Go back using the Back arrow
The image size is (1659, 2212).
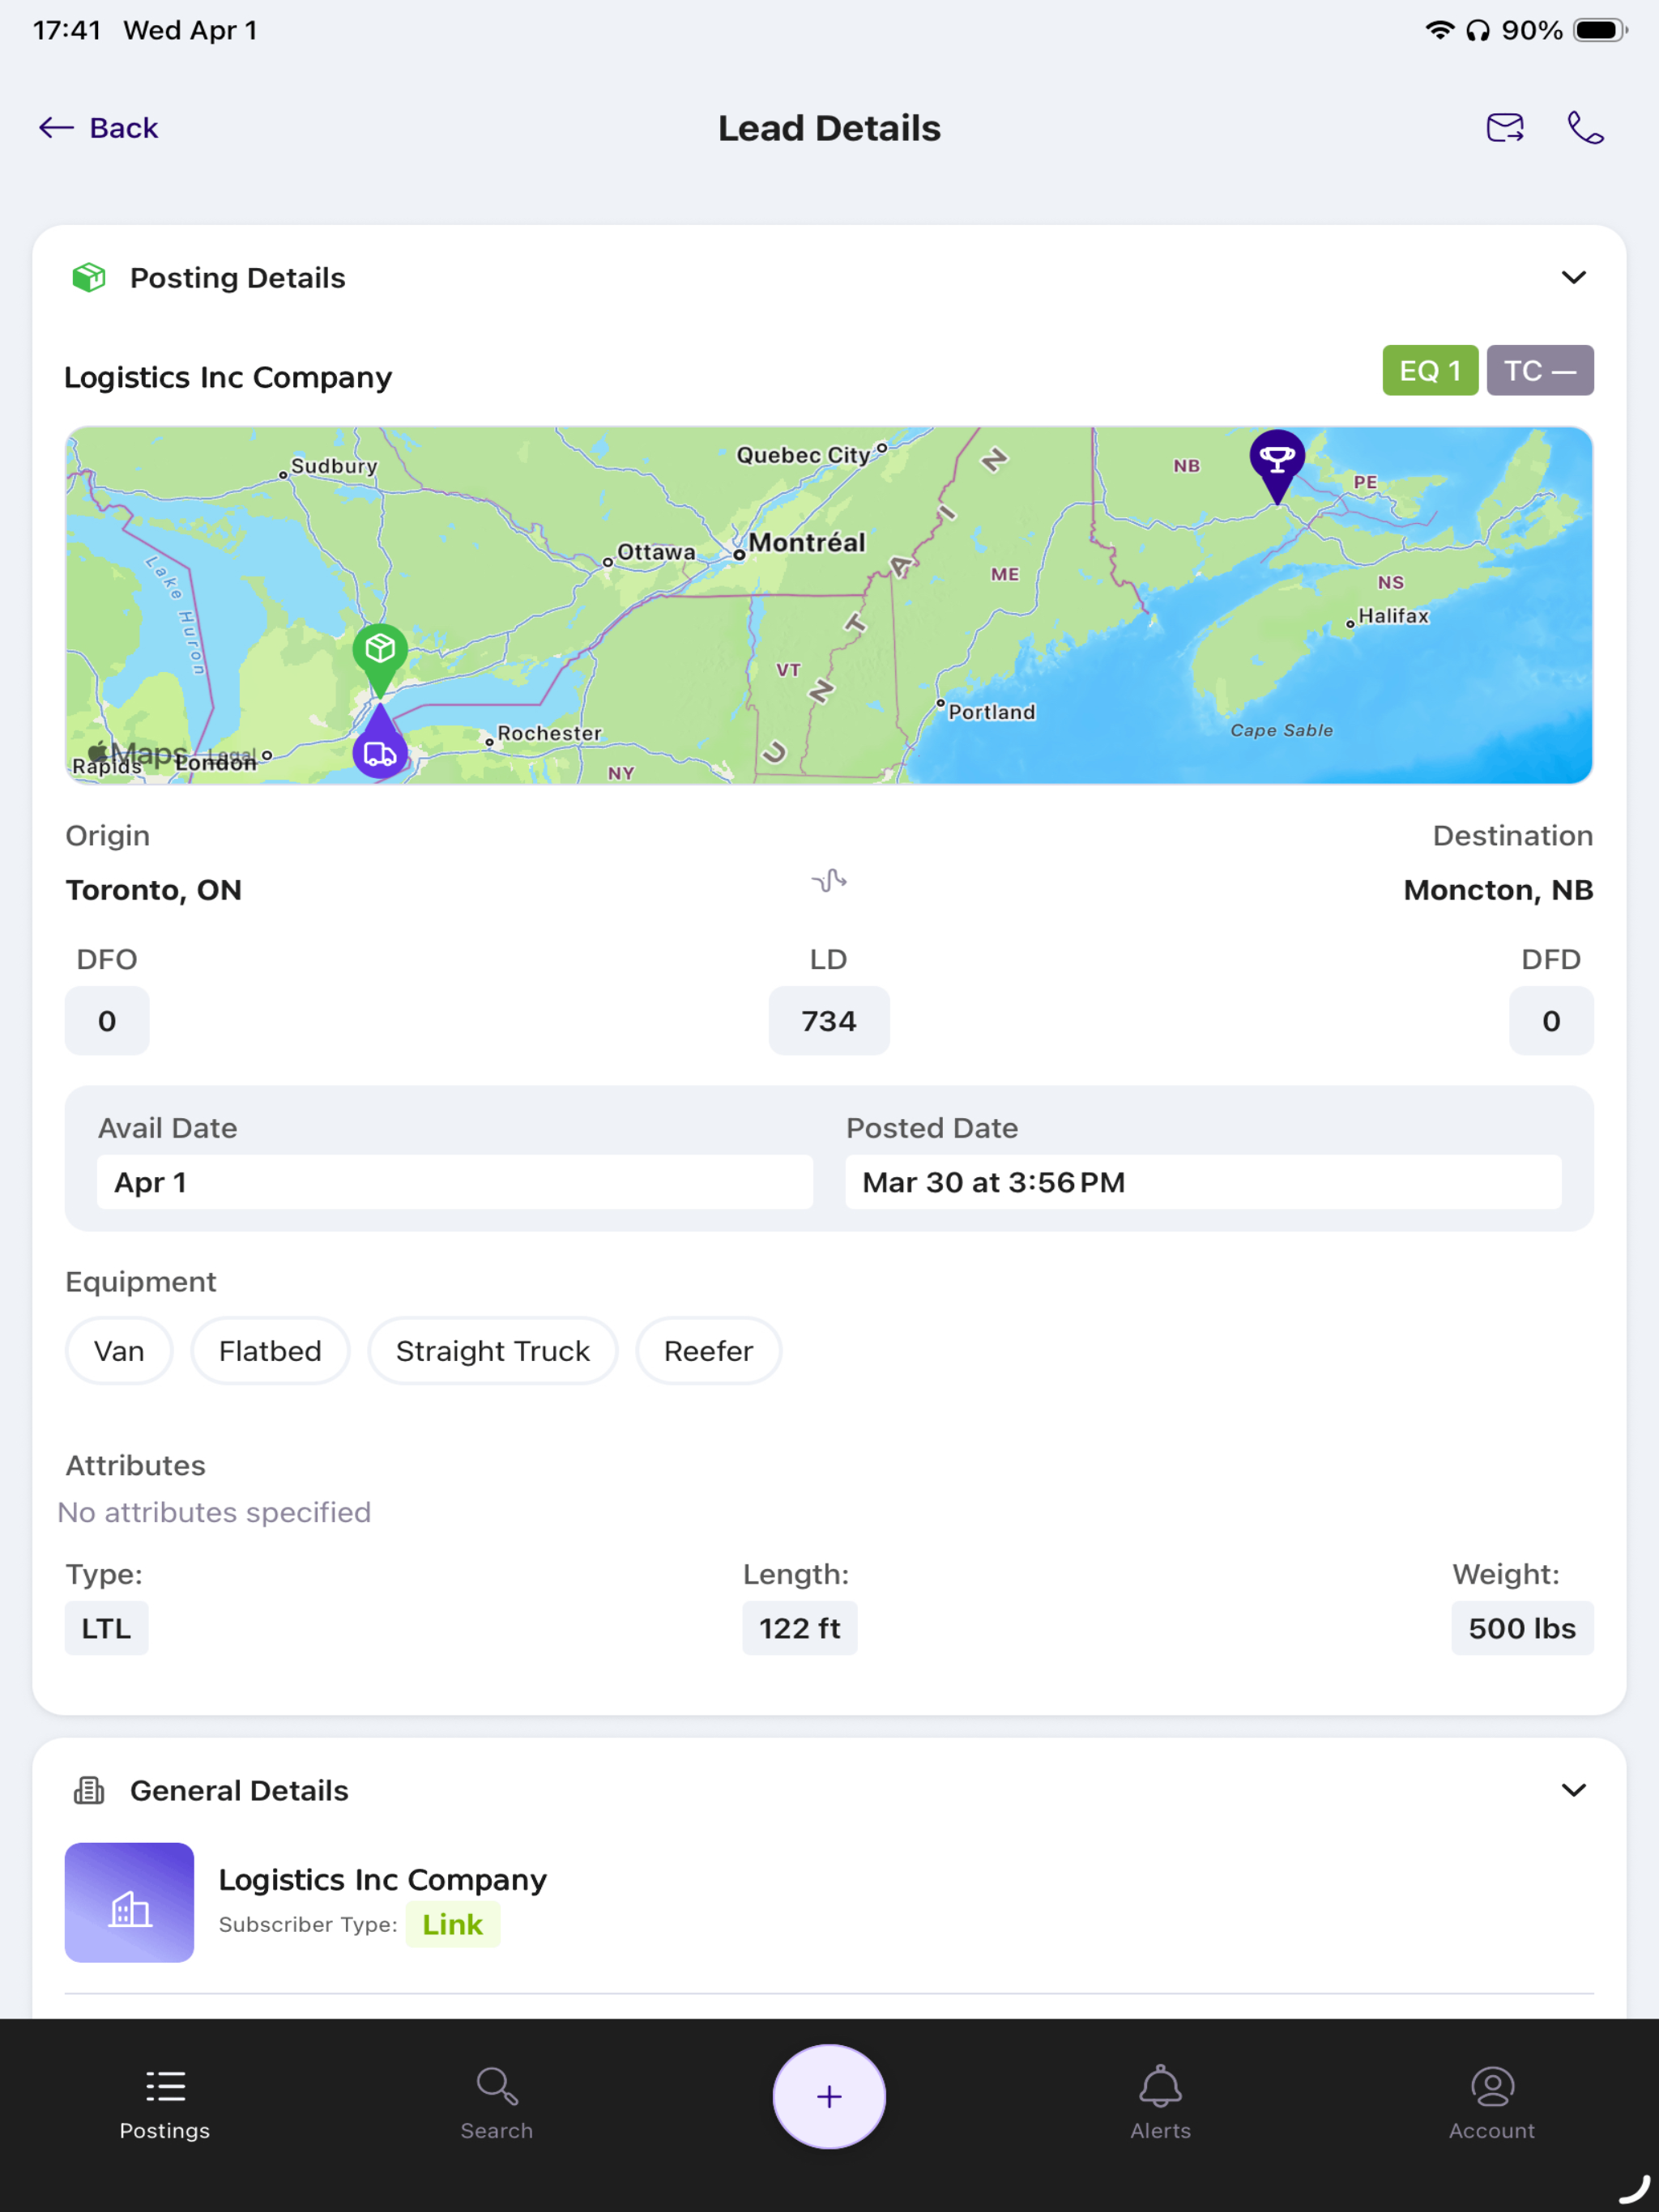98,128
